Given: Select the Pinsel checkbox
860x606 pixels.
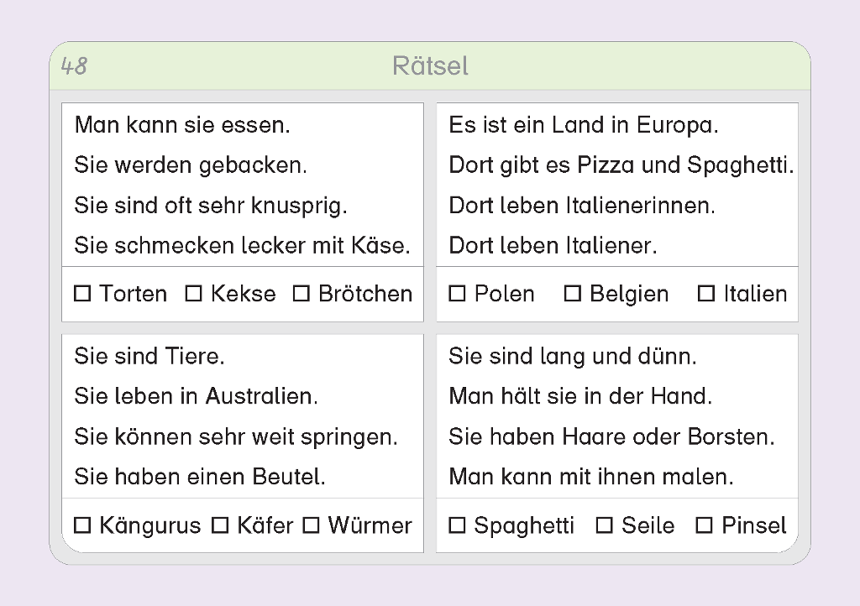Looking at the screenshot, I should pos(705,525).
